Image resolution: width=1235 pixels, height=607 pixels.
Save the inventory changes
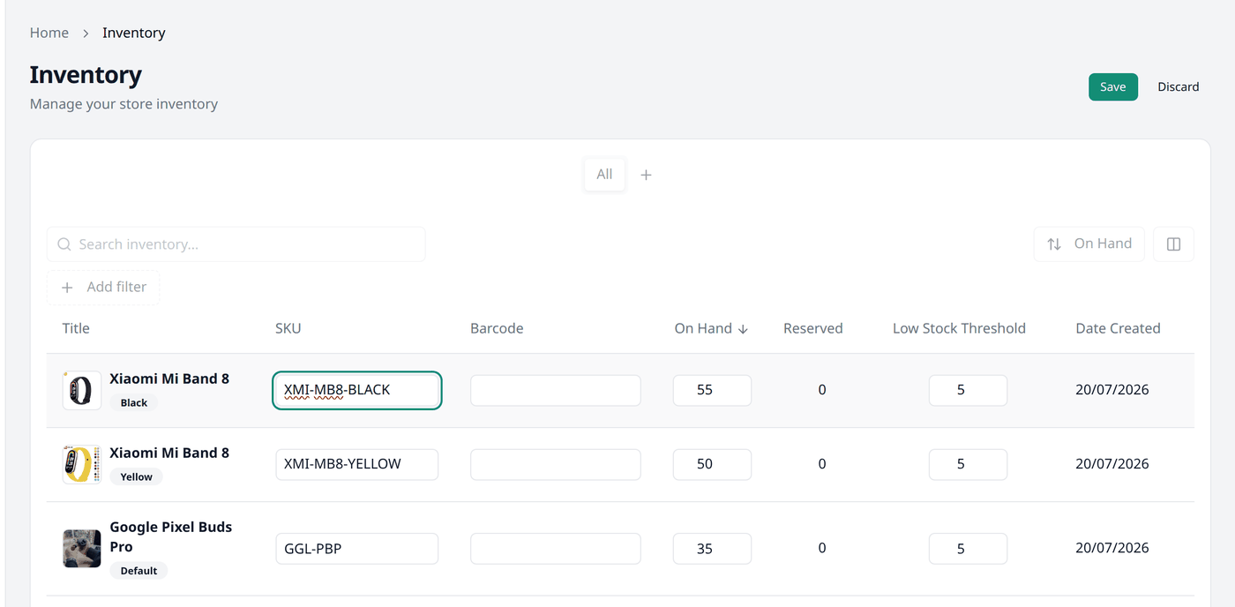tap(1113, 86)
